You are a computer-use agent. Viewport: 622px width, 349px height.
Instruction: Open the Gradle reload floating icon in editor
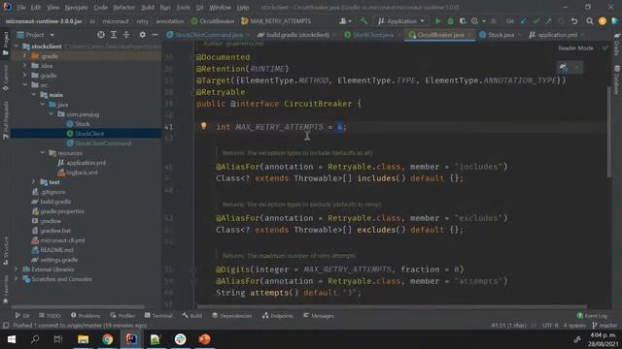click(x=564, y=67)
